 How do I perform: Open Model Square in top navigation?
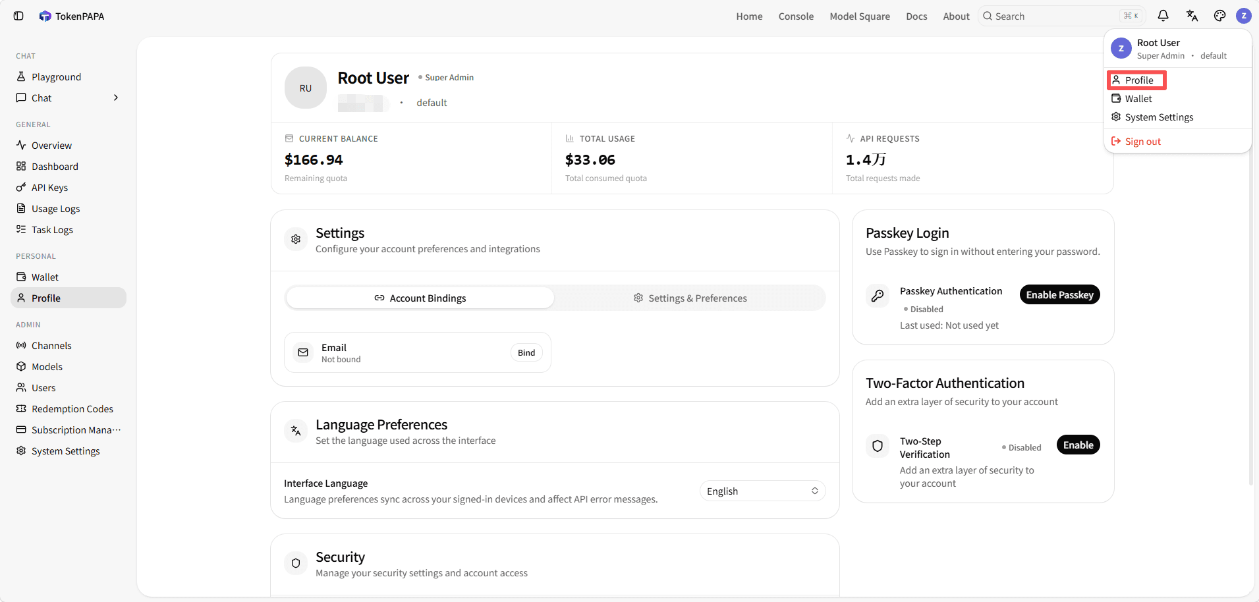click(x=860, y=16)
